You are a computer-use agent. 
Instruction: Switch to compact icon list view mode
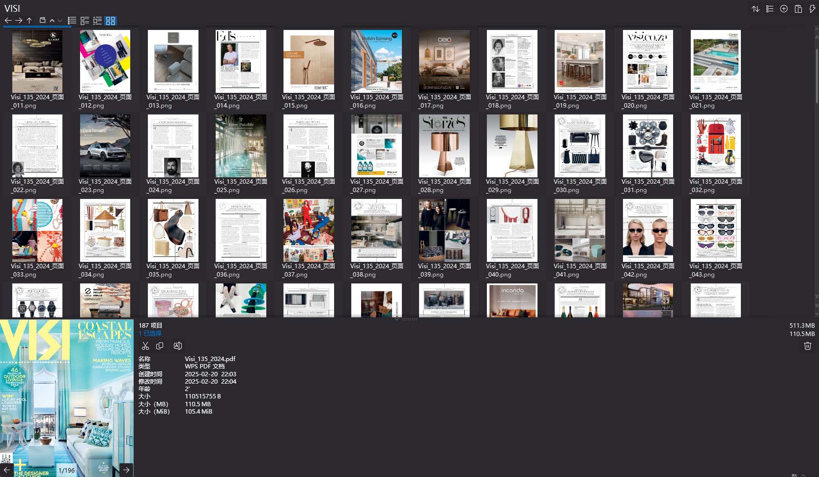click(97, 21)
